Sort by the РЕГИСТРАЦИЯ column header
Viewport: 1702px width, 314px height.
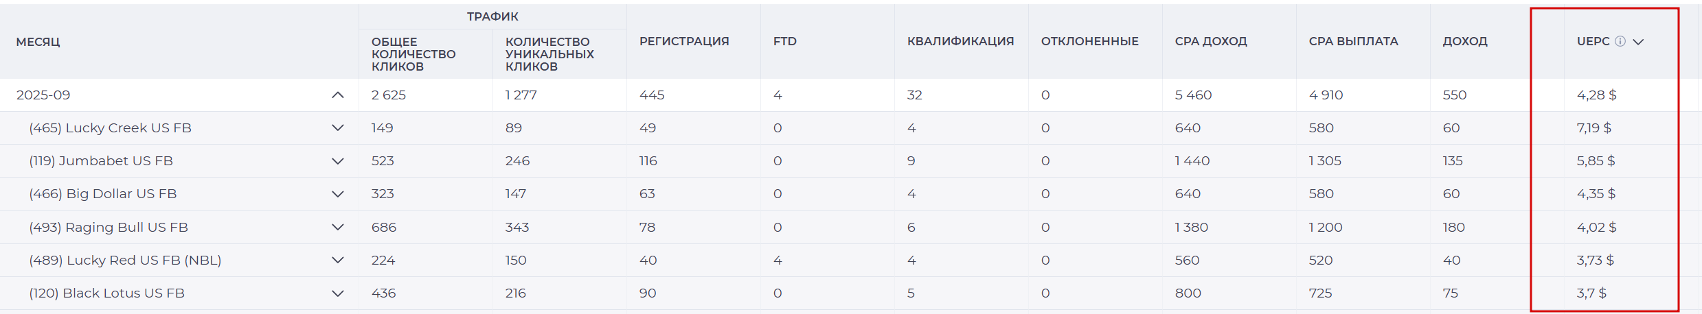[x=684, y=41]
